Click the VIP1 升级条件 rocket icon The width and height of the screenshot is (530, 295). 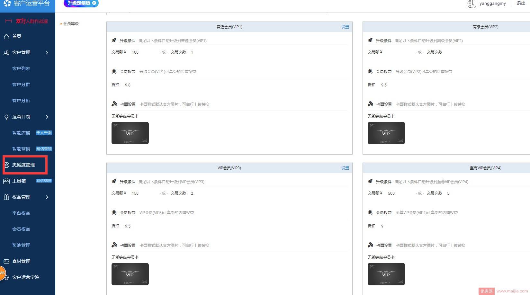(114, 40)
